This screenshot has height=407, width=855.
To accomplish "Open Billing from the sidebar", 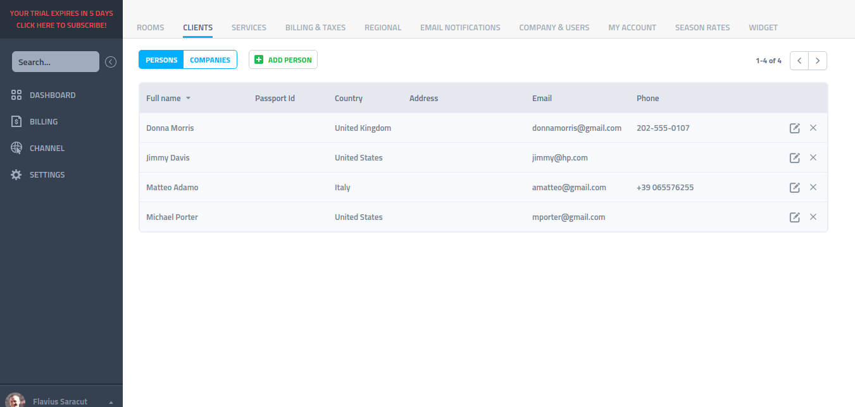I will pos(34,122).
